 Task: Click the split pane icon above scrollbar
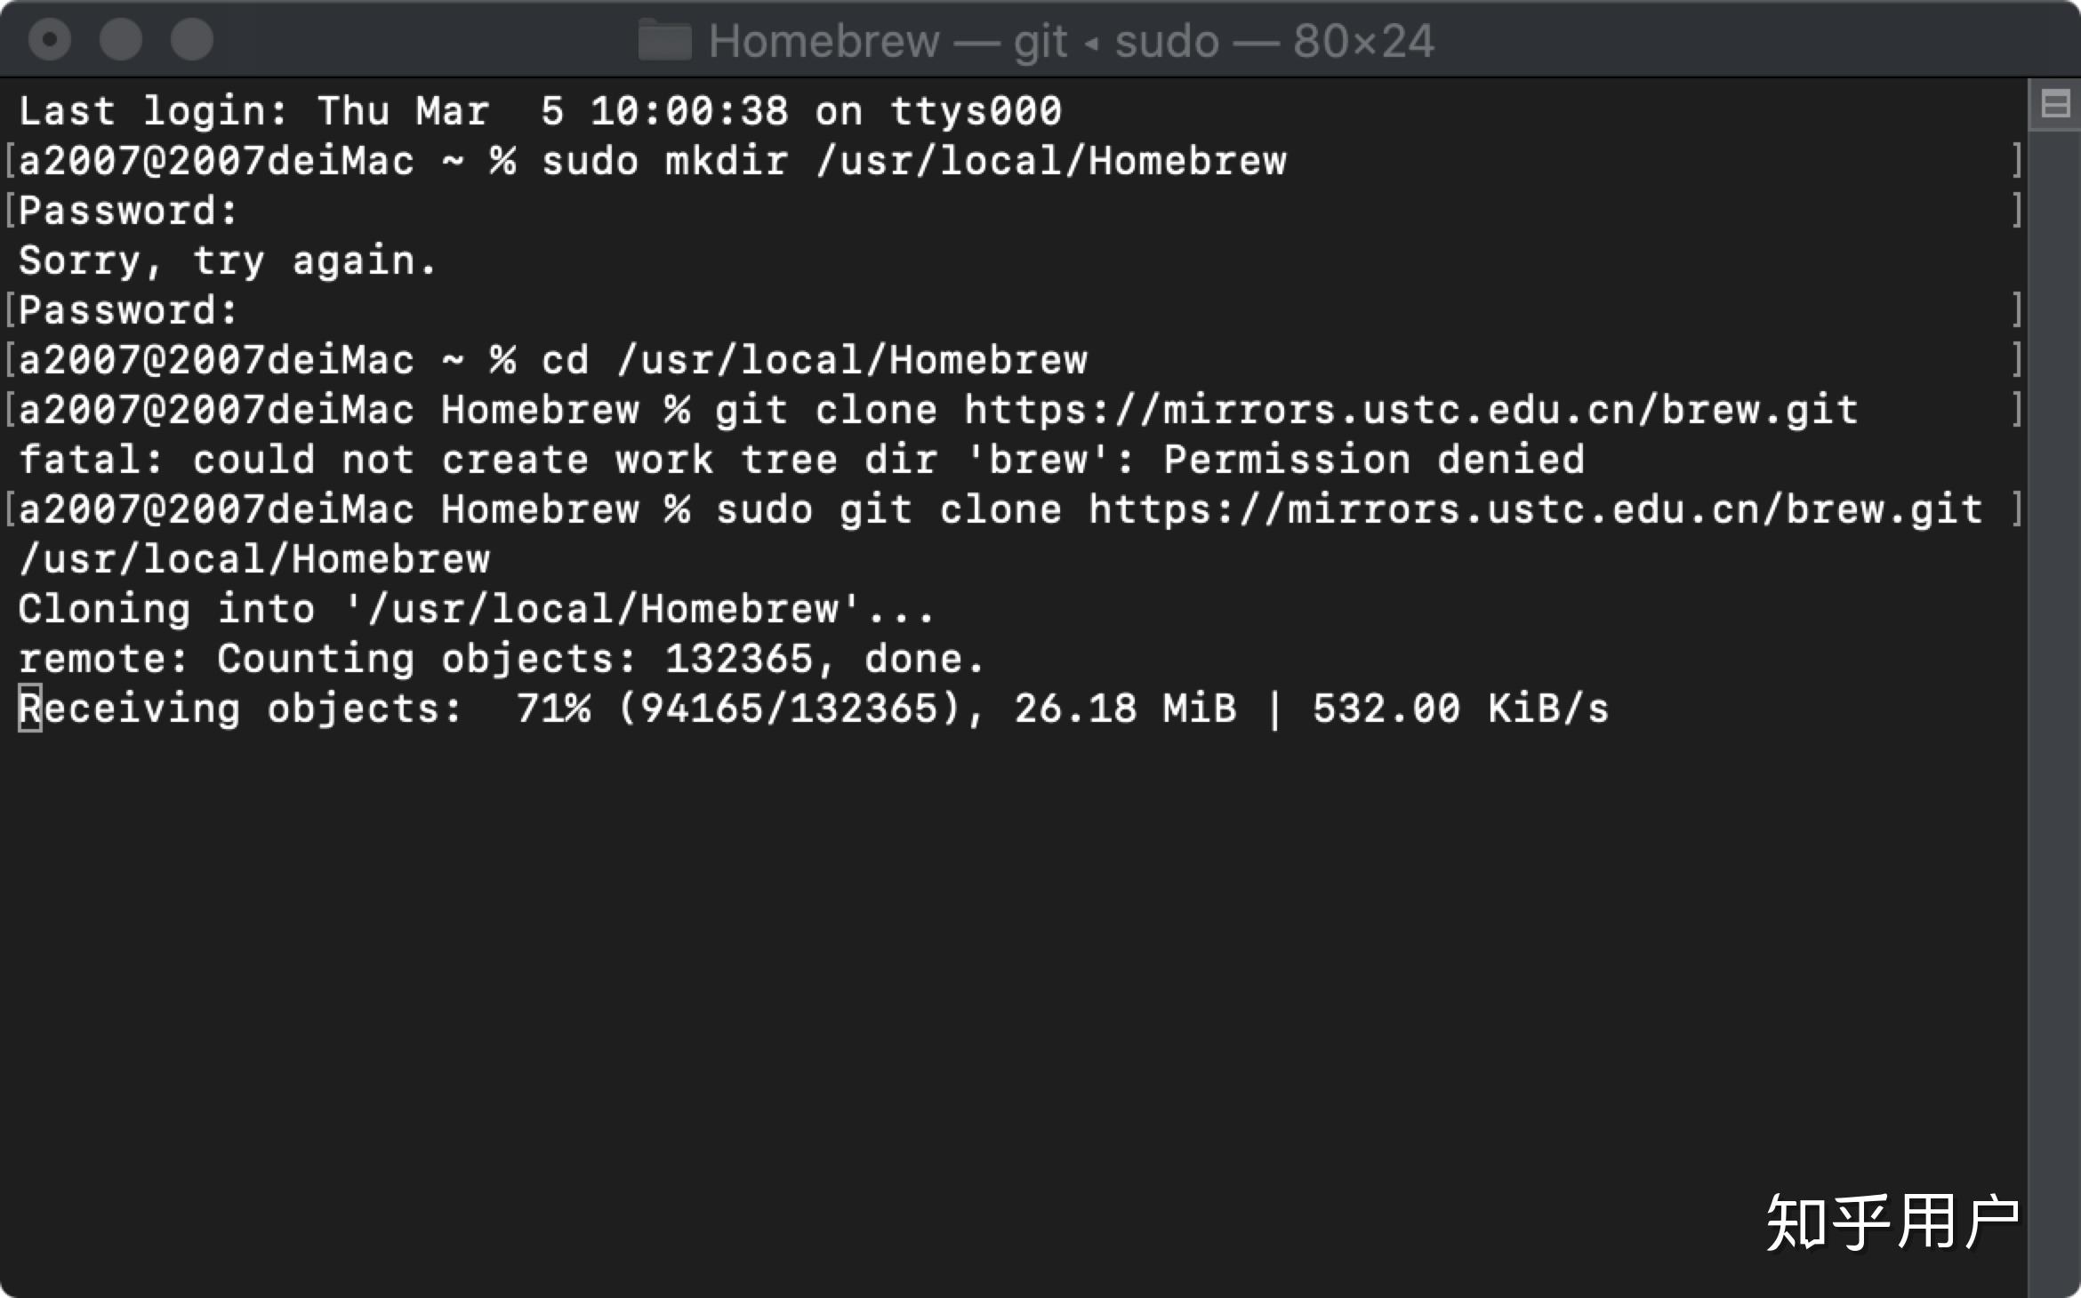point(2055,105)
